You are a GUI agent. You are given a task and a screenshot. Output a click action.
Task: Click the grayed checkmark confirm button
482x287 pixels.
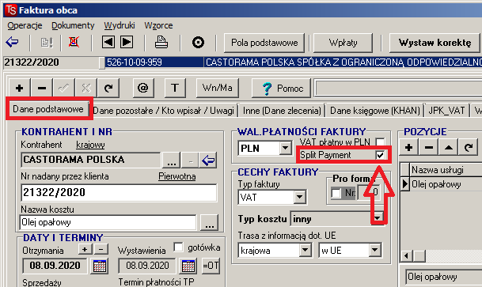click(x=63, y=88)
